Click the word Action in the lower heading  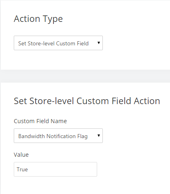[x=147, y=101]
